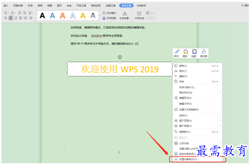Toggle align right in the ribbon
The image size is (251, 165).
(x=16, y=18)
